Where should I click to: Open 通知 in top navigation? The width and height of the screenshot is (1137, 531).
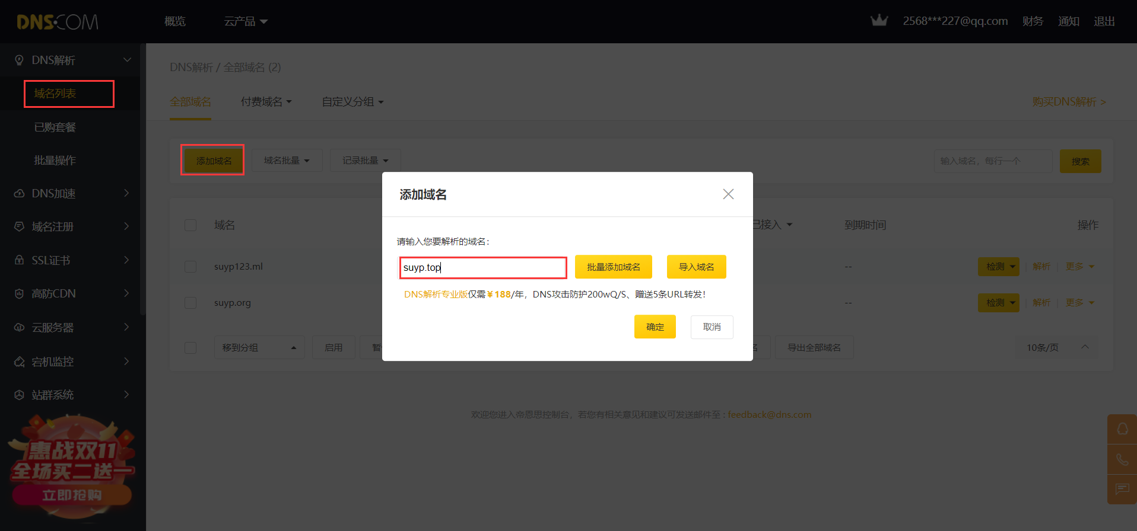(x=1069, y=21)
